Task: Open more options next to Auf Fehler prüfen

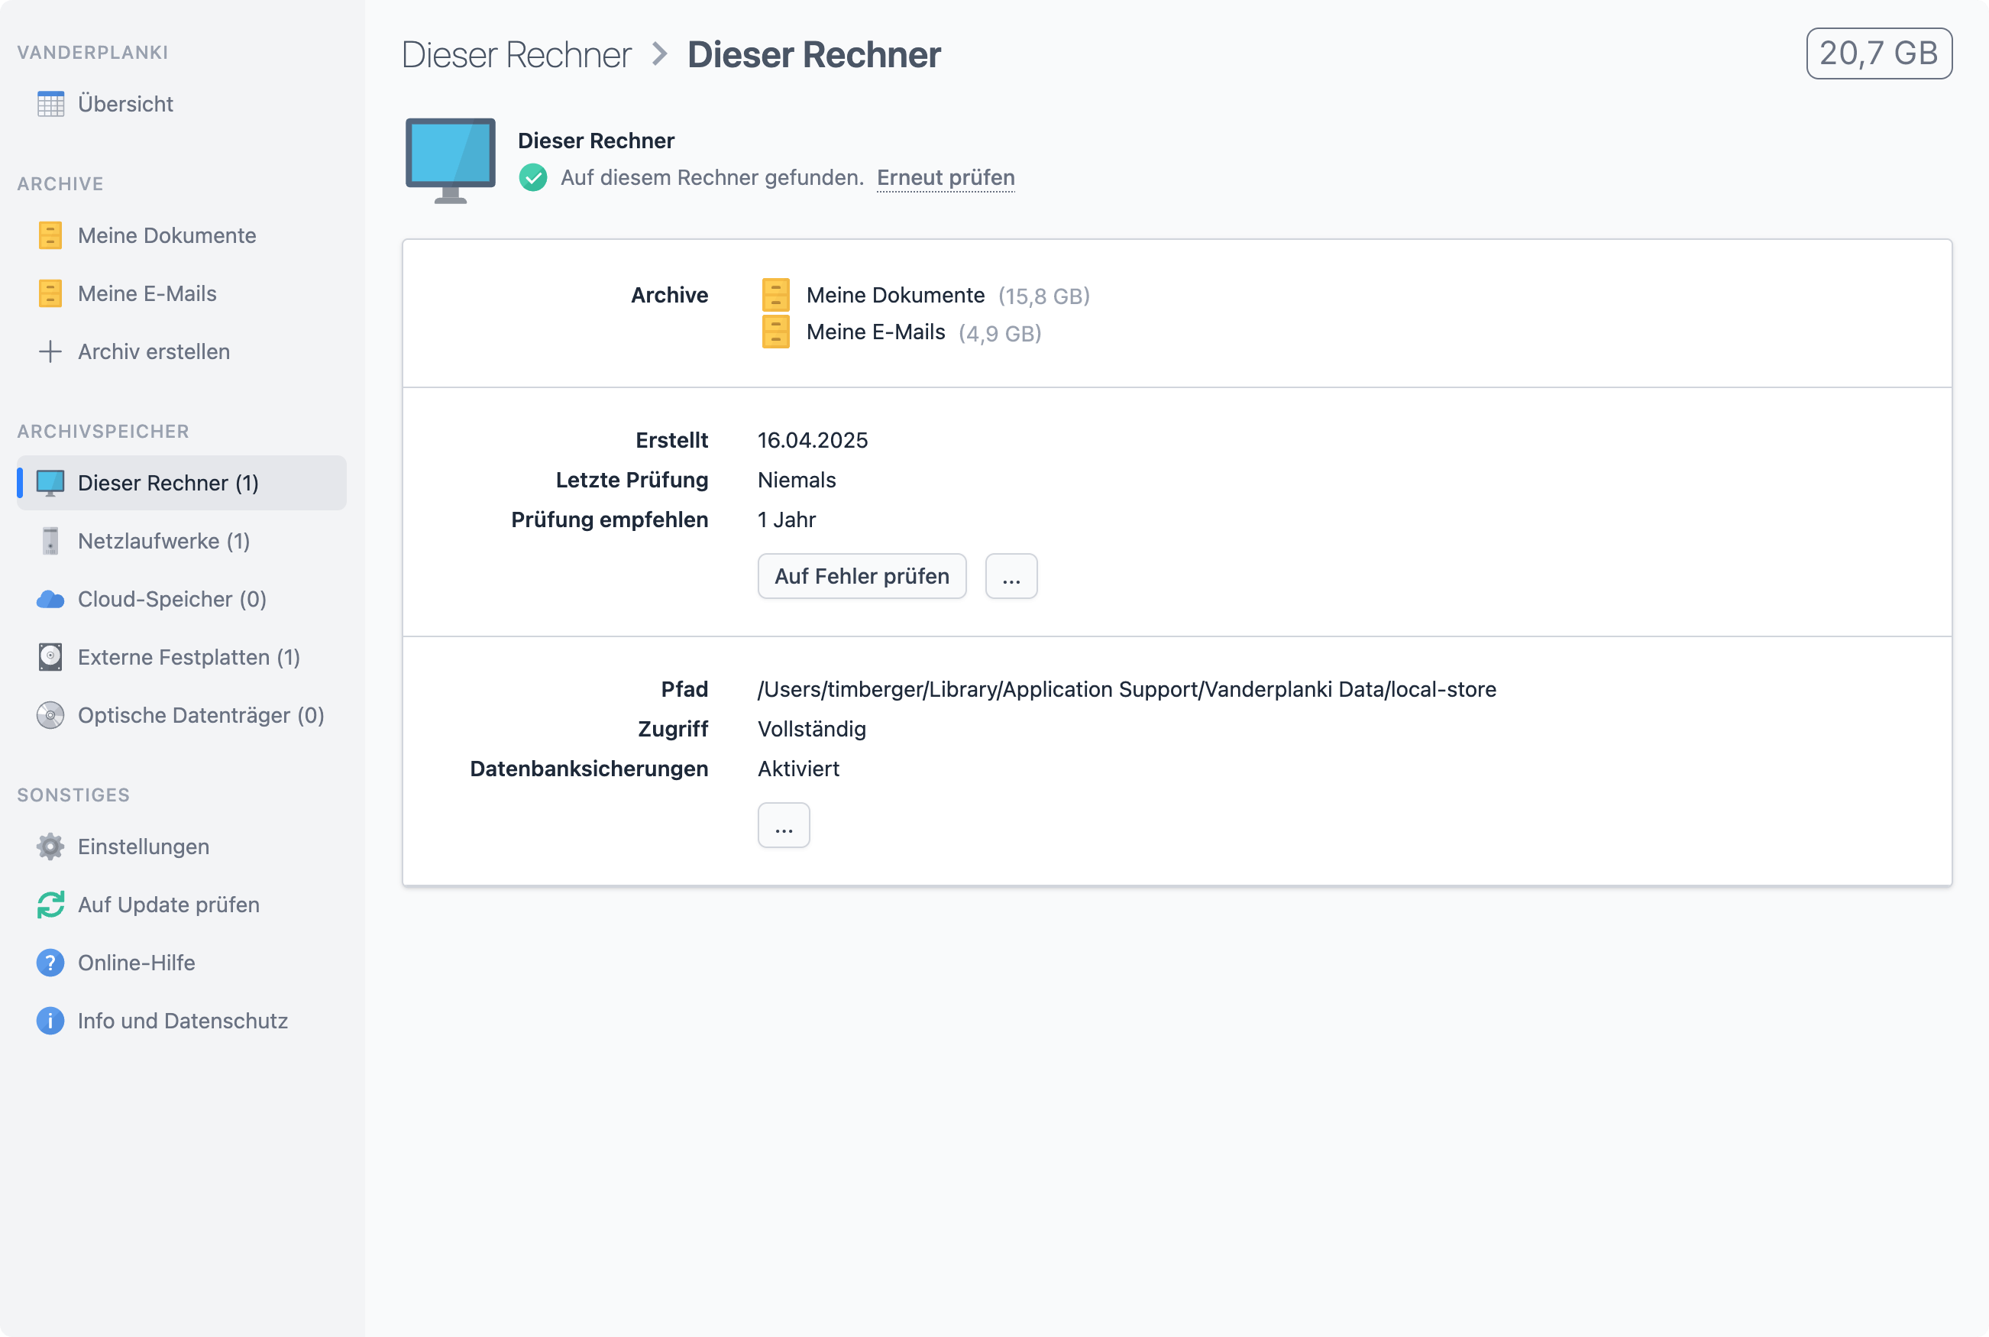Action: 1011,576
